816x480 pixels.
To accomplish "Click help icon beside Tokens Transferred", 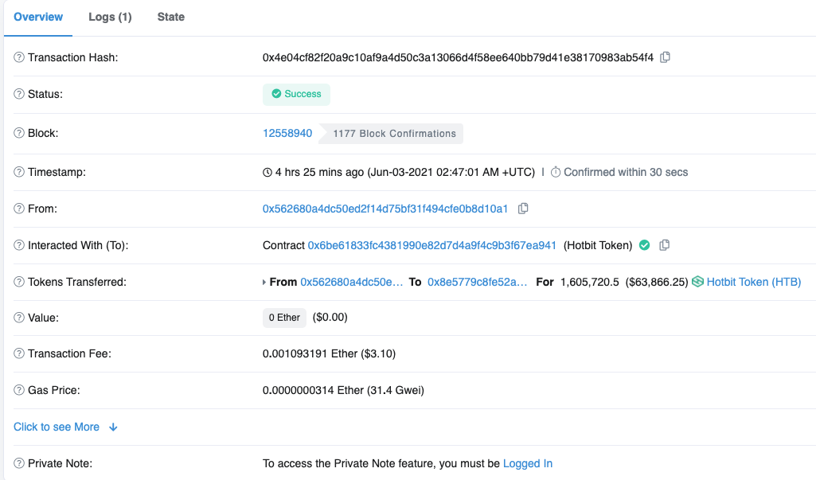I will (19, 282).
